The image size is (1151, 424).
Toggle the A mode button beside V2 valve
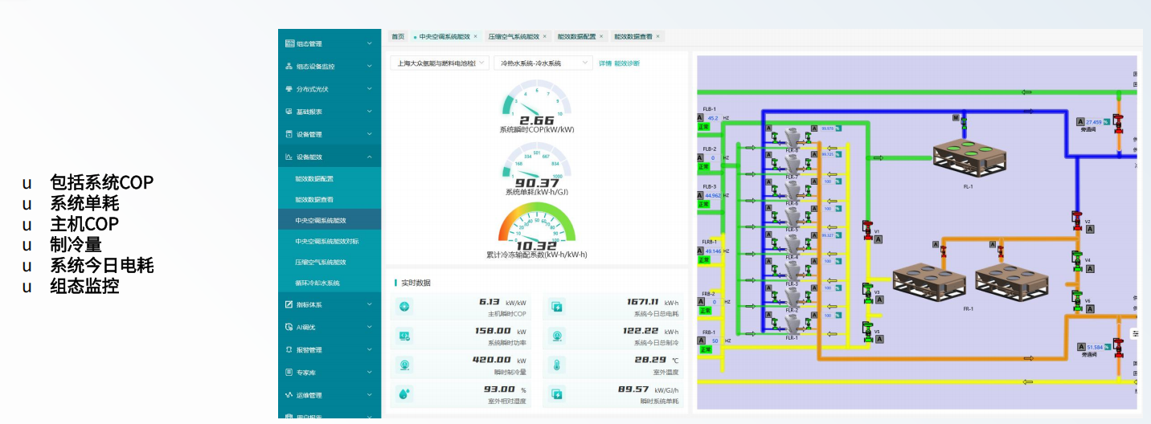(1090, 230)
